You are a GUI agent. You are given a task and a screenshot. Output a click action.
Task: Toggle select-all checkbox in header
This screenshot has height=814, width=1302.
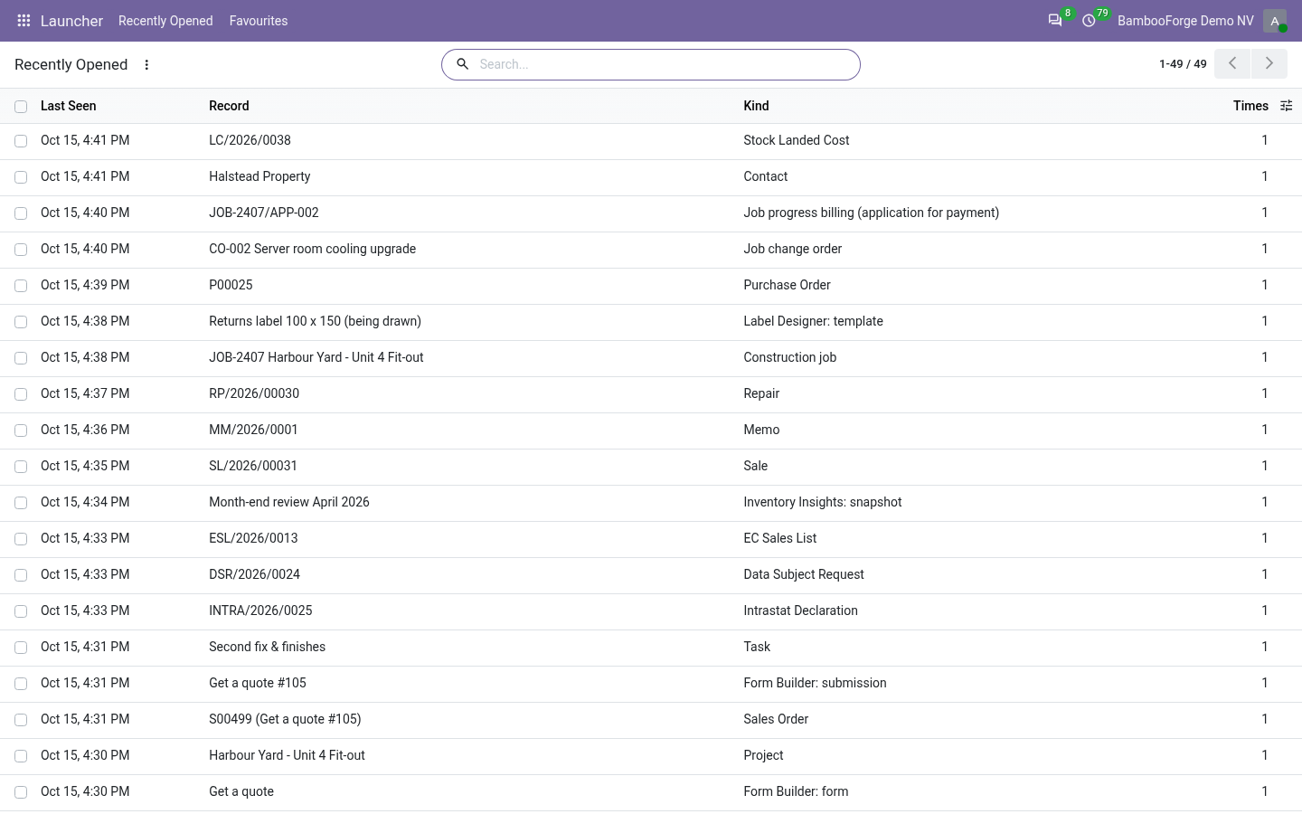click(x=21, y=107)
